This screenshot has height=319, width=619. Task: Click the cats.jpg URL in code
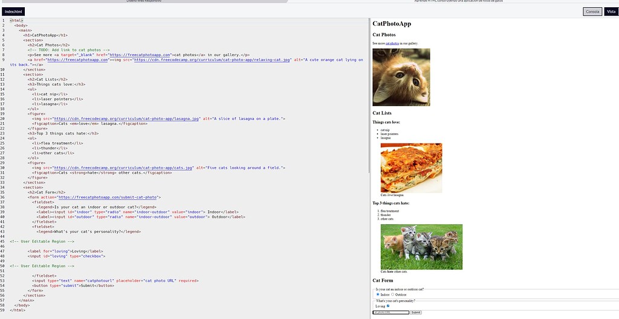pos(123,168)
